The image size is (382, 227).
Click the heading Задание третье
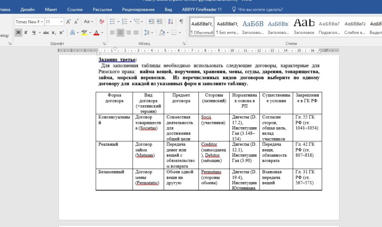(118, 60)
